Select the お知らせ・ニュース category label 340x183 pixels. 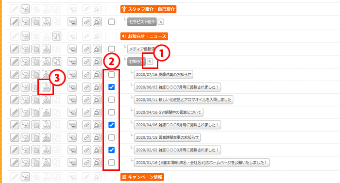pyautogui.click(x=144, y=36)
